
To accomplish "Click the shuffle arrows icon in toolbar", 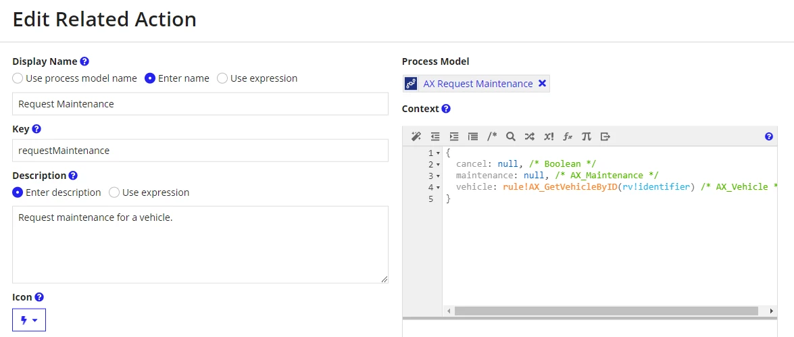I will 530,136.
